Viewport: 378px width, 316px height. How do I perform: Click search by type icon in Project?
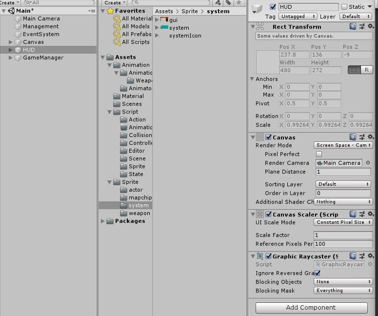218,2
